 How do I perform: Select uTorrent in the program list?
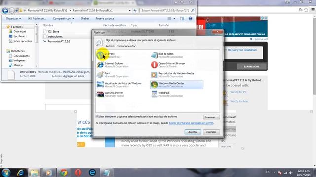click(109, 55)
